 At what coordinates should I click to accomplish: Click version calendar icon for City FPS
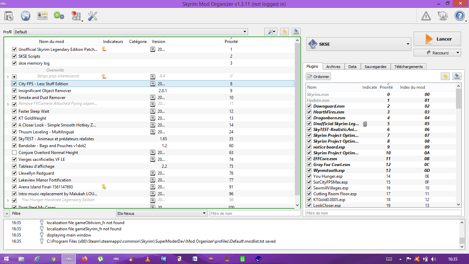click(x=153, y=84)
